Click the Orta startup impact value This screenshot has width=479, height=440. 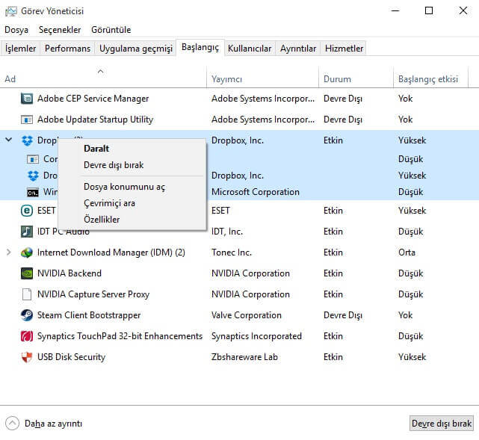(407, 252)
